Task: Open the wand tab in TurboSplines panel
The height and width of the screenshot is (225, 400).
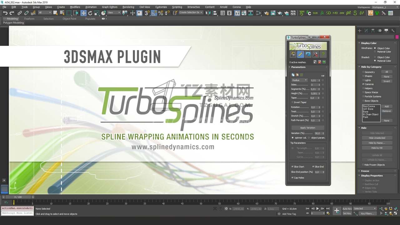Action: click(293, 54)
